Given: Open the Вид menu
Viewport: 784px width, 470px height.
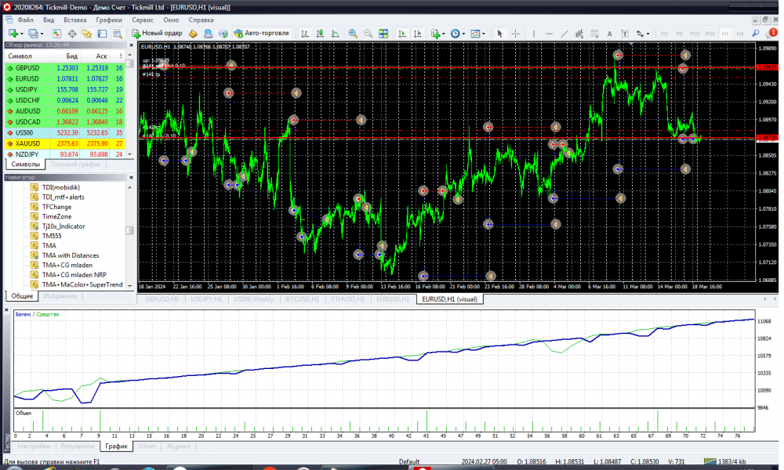Looking at the screenshot, I should (x=49, y=20).
